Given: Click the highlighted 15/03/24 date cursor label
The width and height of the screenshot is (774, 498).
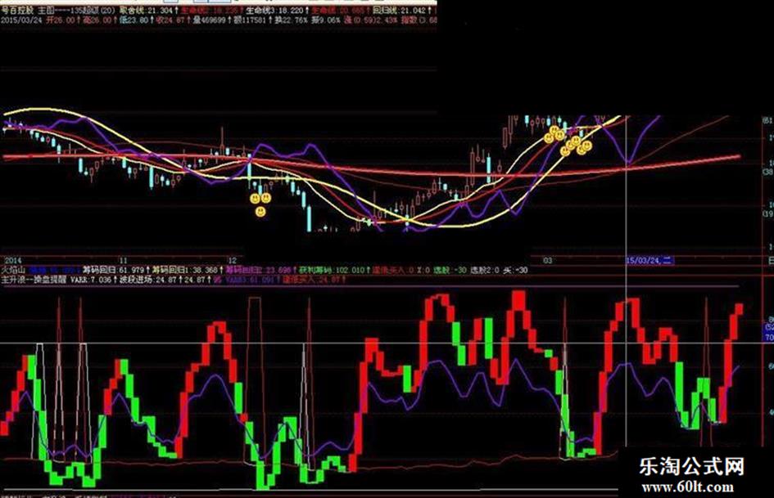Looking at the screenshot, I should (649, 260).
